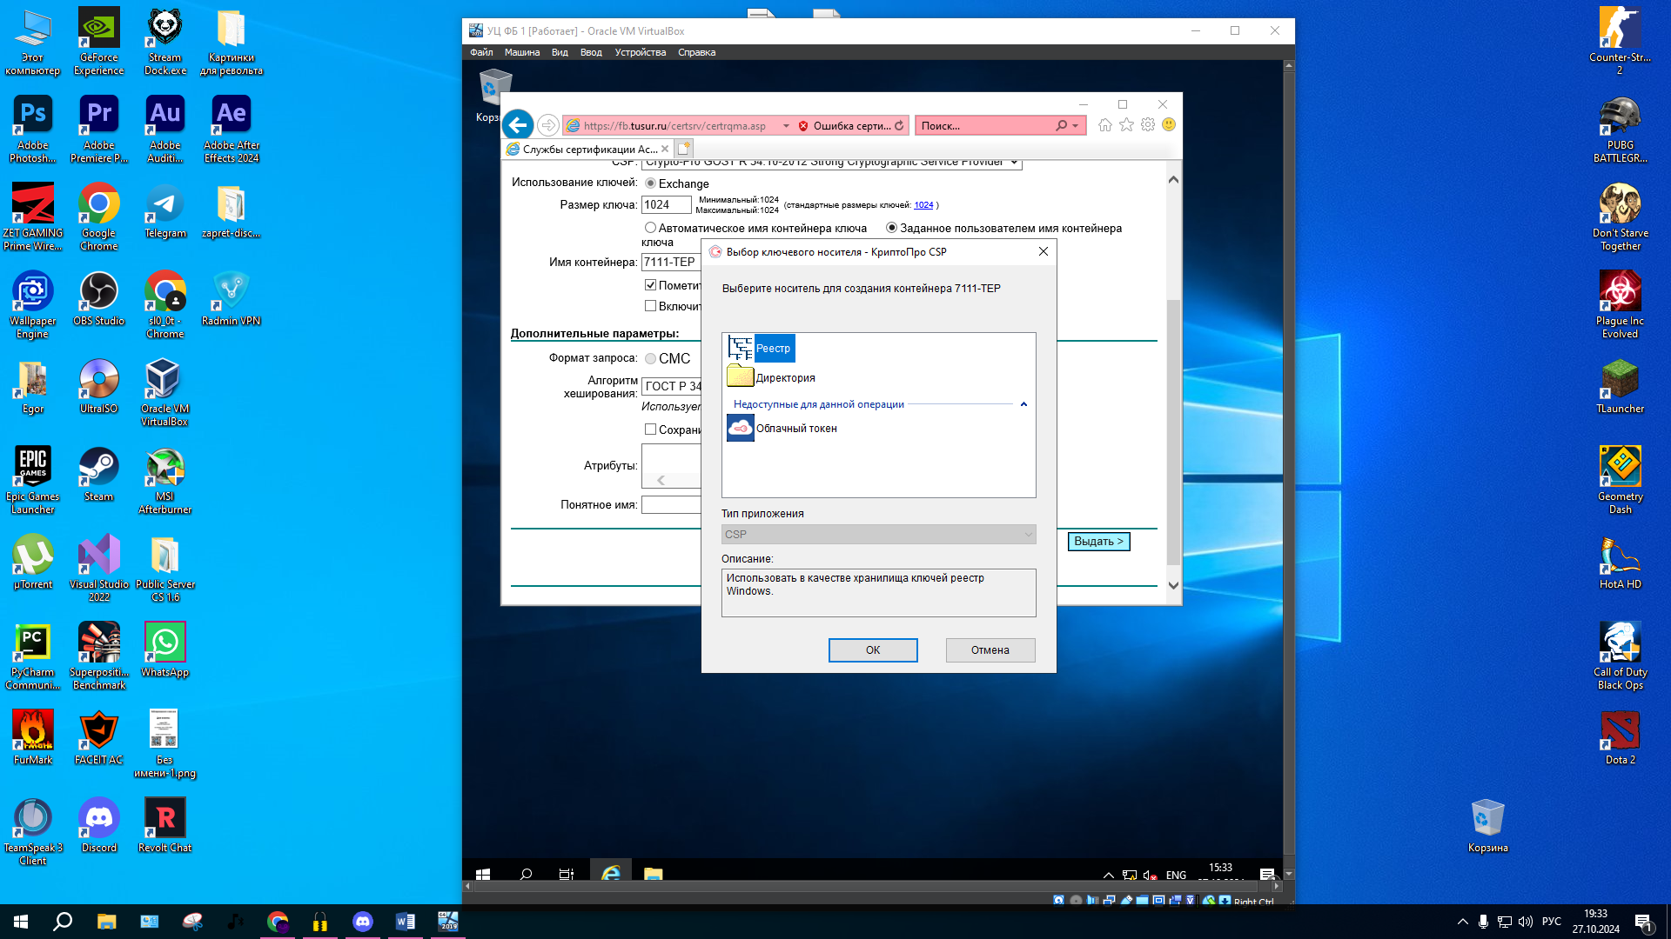1671x939 pixels.
Task: Click the page vertical scrollbar down arrow
Action: tap(1173, 585)
